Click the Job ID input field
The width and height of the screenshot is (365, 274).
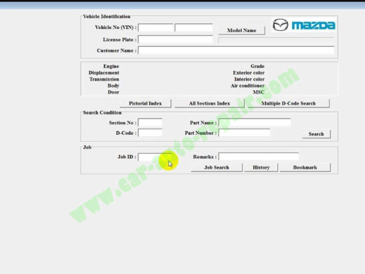(x=155, y=157)
